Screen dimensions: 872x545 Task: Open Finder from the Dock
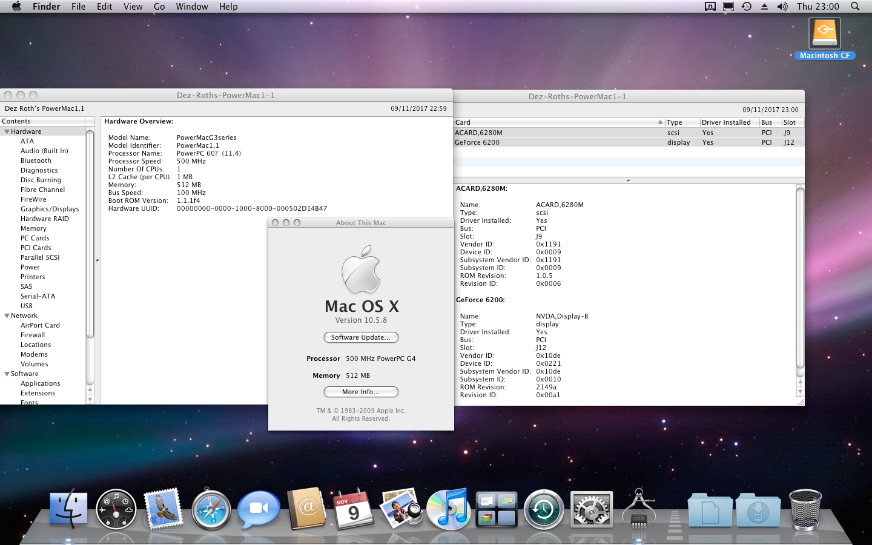[x=68, y=509]
